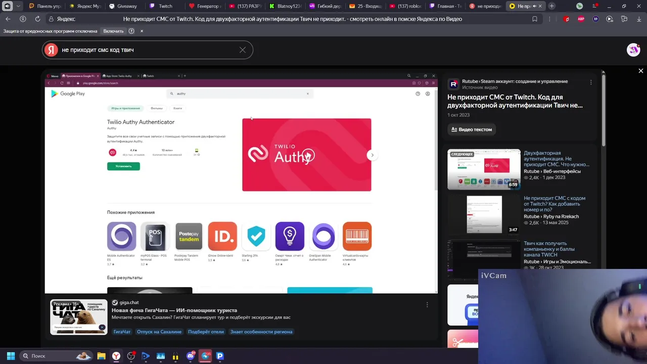This screenshot has height=364, width=647.
Task: Open the IDnow Online-Ident app icon
Action: tap(222, 236)
